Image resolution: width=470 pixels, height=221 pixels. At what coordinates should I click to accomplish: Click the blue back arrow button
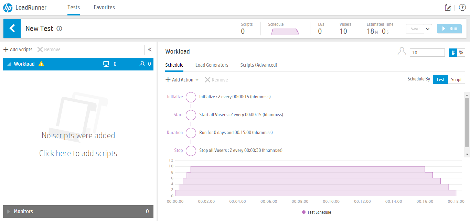12,28
